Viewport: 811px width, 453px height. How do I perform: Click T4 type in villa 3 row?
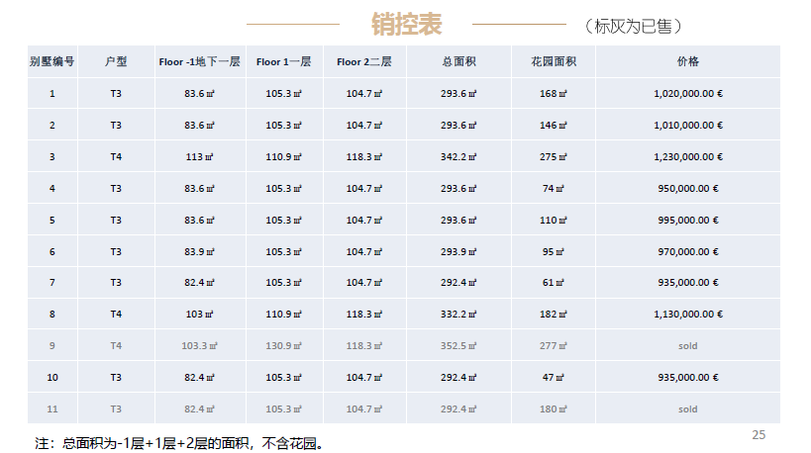coord(116,156)
